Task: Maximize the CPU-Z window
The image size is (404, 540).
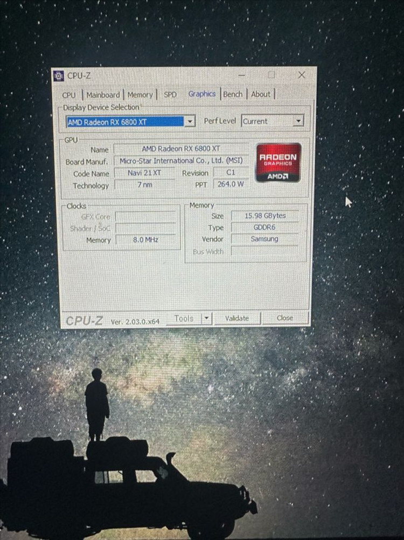Action: [271, 75]
